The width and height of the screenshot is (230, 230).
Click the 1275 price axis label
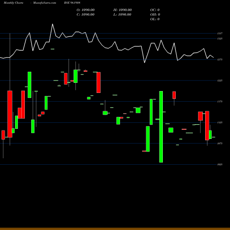click(220, 59)
